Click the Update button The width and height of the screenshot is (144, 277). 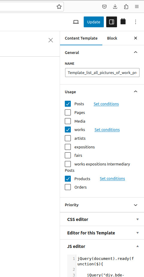[x=94, y=22]
